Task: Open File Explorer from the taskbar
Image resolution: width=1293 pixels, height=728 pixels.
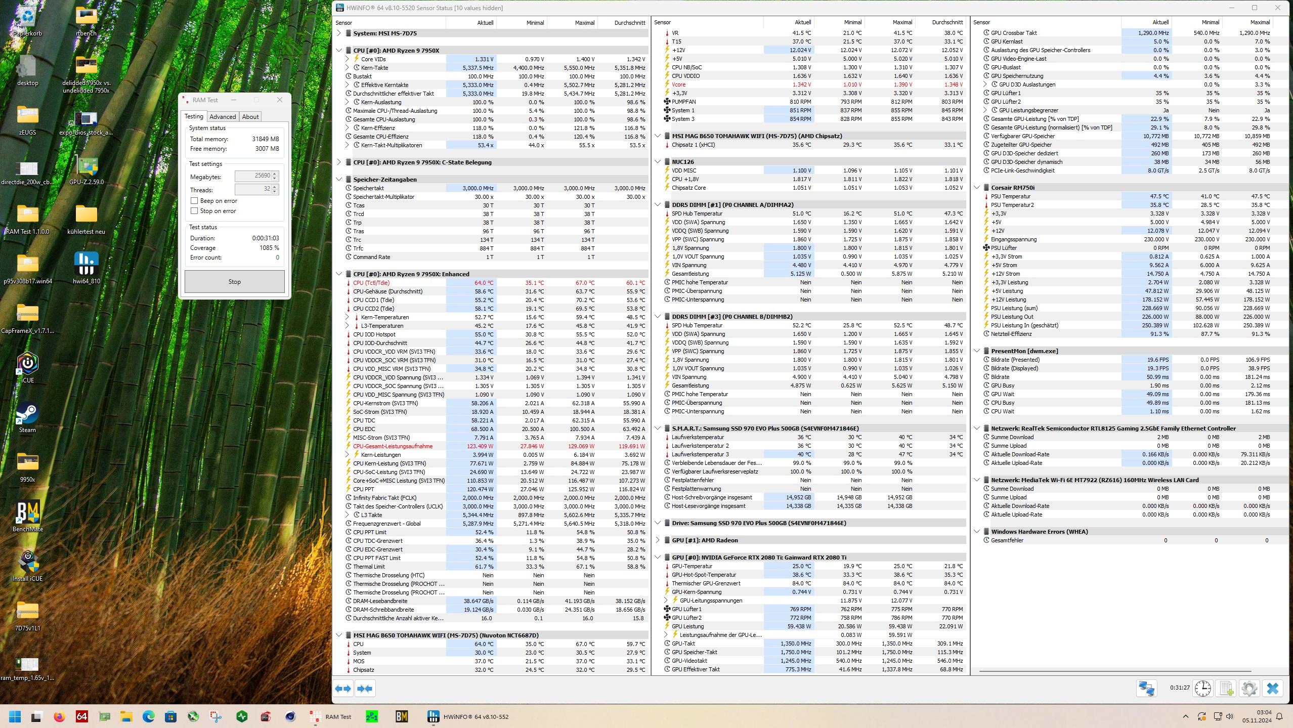Action: click(x=126, y=716)
